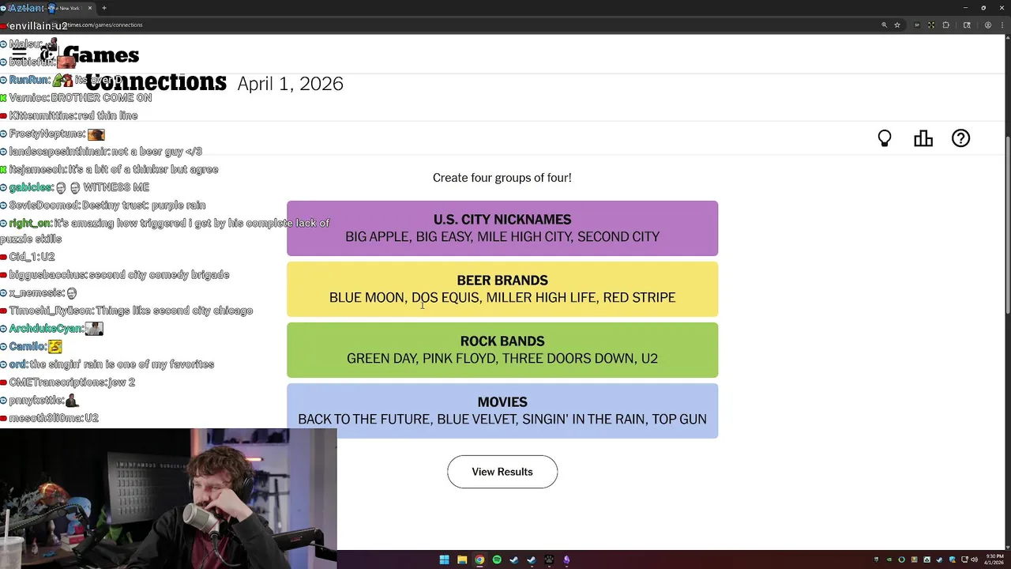Image resolution: width=1011 pixels, height=569 pixels.
Task: Click the ROCK BANDS green category card
Action: [x=502, y=350]
